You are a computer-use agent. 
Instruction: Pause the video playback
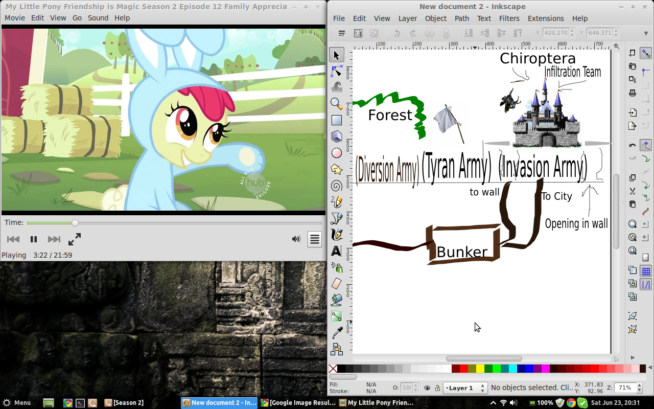[x=34, y=239]
